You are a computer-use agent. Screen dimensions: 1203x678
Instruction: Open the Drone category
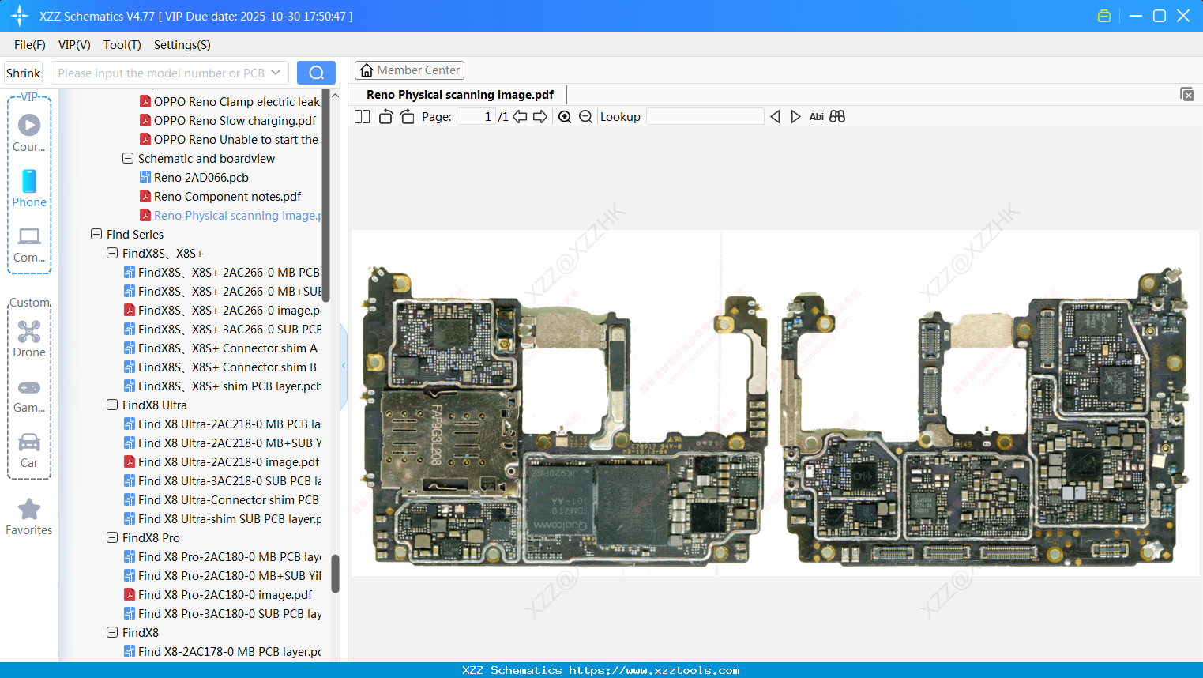[29, 338]
